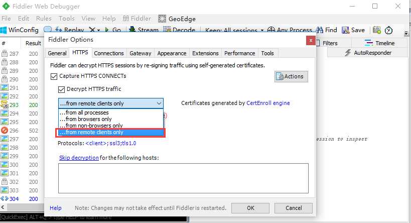Click the Replay toolbar button
The width and height of the screenshot is (411, 223).
[x=70, y=30]
